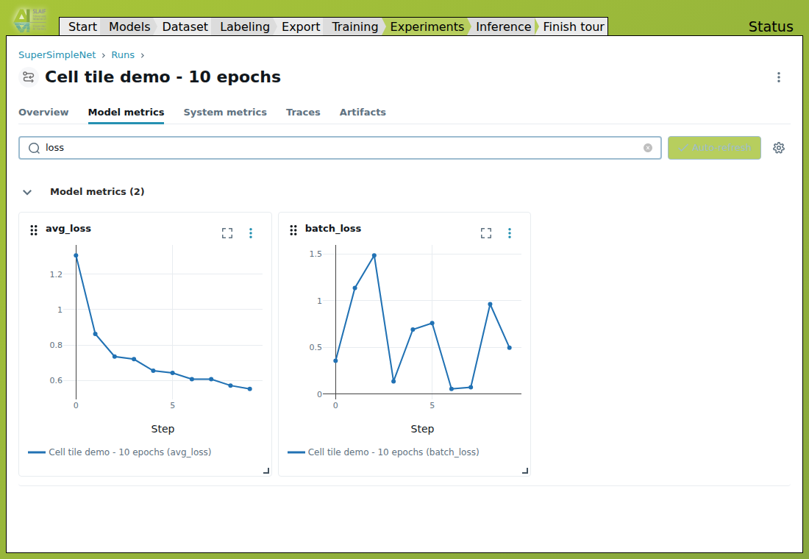Go to the Traces tab
Viewport: 809px width, 559px height.
coord(303,112)
